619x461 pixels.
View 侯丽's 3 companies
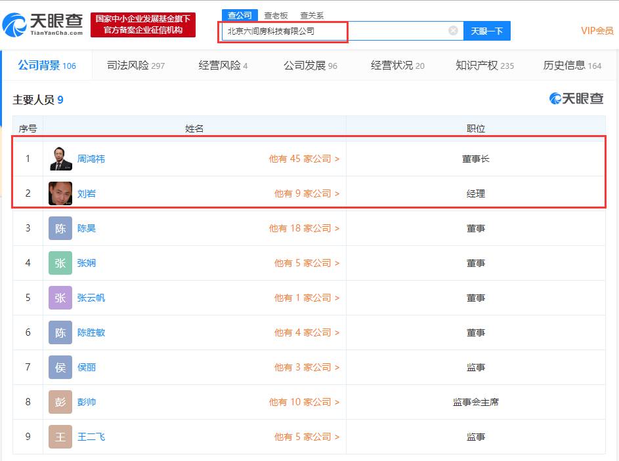(x=307, y=367)
